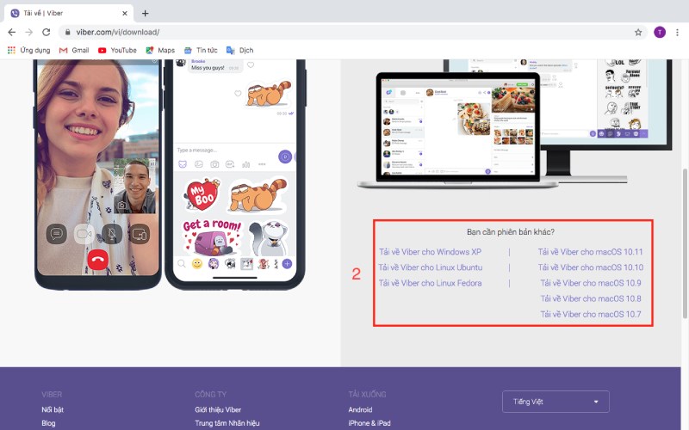Click the screen transfer icon on call screen
Image resolution: width=689 pixels, height=430 pixels.
point(140,234)
